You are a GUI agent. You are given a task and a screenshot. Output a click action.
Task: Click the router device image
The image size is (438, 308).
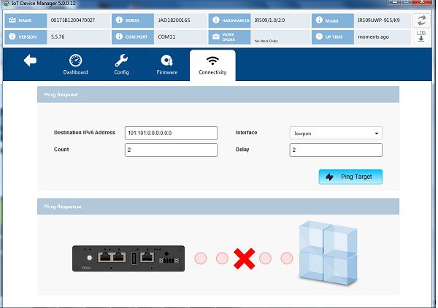coord(128,258)
